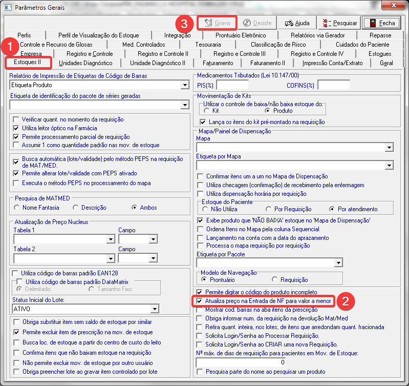Open Campo dropdown beside Tabela 1
Image resolution: width=409 pixels, height=386 pixels.
pyautogui.click(x=153, y=239)
